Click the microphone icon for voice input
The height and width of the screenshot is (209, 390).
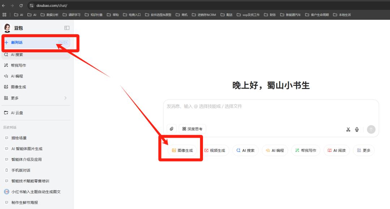[x=357, y=129]
